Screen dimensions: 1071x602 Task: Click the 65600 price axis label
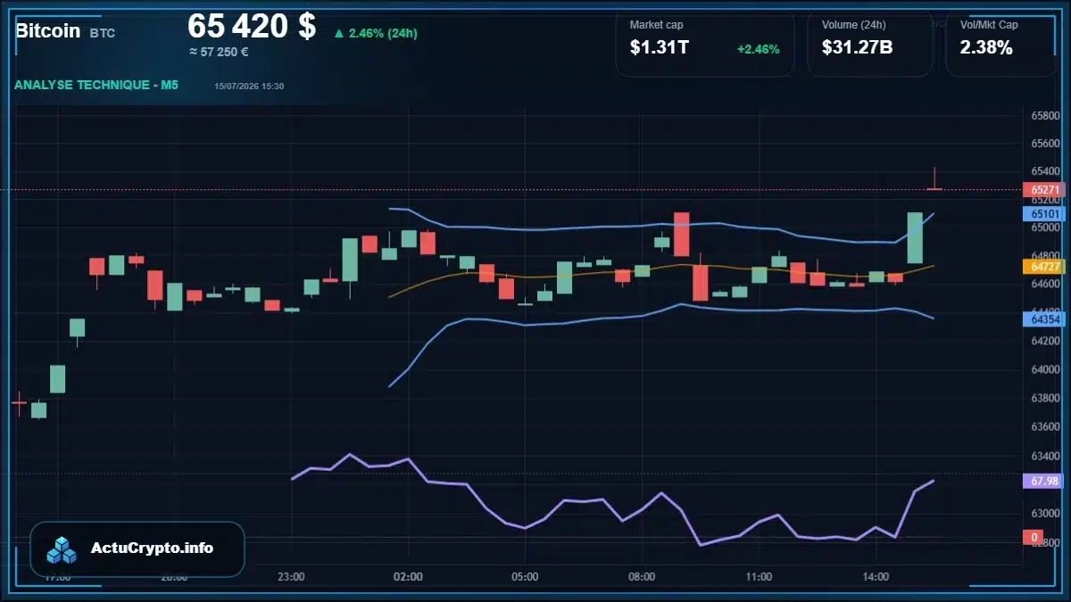[x=1045, y=143]
